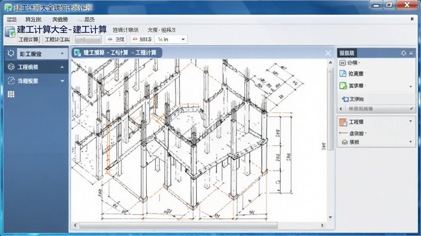This screenshot has height=236, width=421.
Task: Click the green icon in the right panel
Action: coord(343,86)
